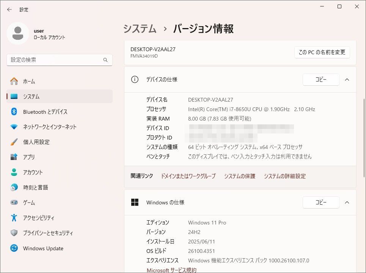
Task: Collapse the デバイスの仕様 section
Action: [347, 80]
